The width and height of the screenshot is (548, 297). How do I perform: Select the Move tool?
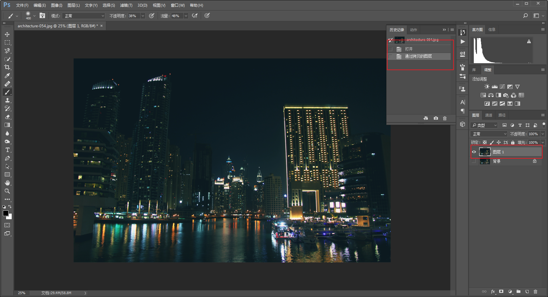(x=7, y=34)
